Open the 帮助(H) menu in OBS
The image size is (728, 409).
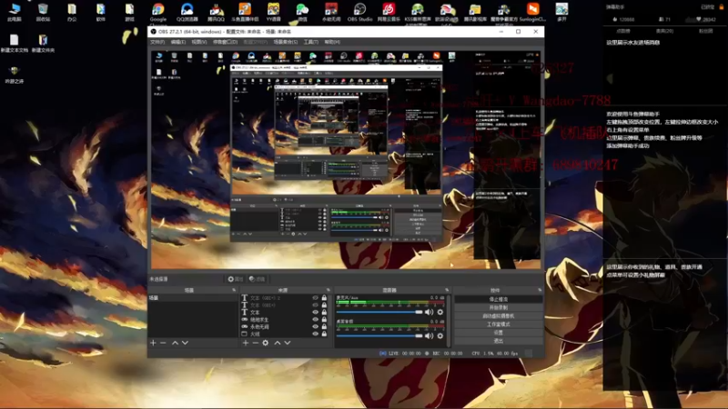[x=332, y=42]
